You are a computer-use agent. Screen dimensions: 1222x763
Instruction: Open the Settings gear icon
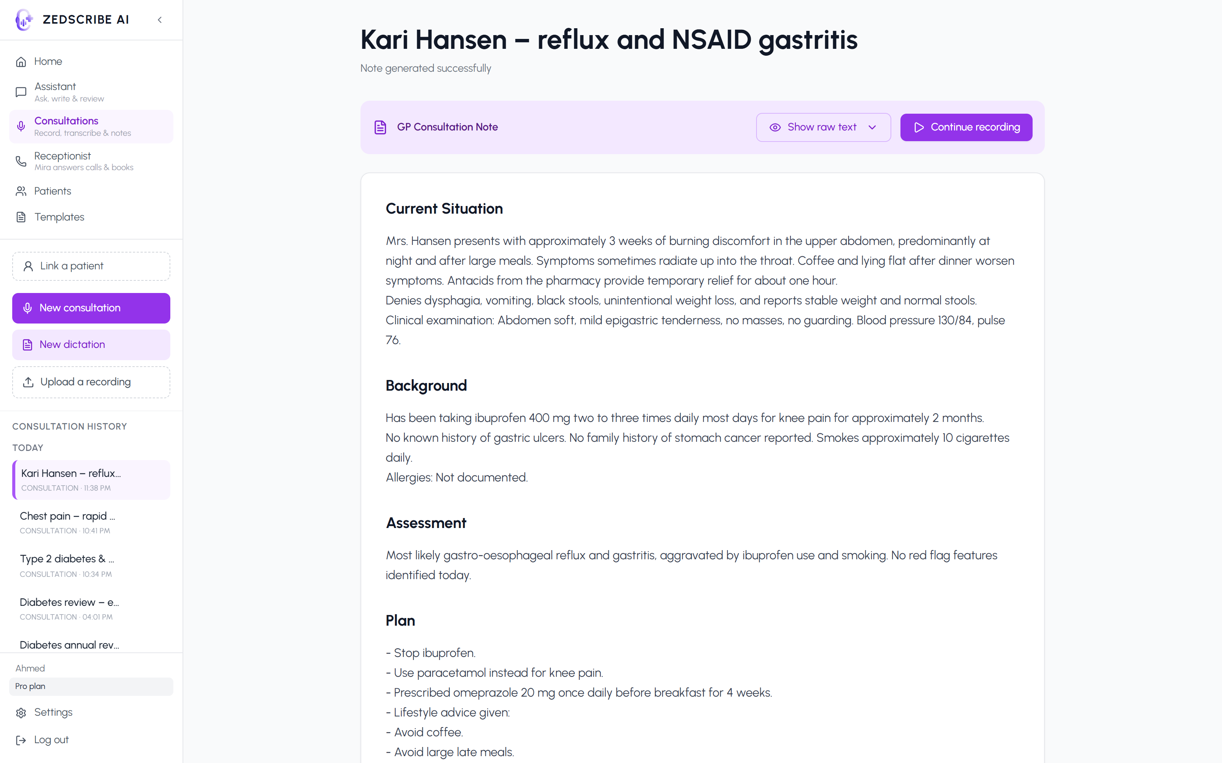[x=21, y=713]
